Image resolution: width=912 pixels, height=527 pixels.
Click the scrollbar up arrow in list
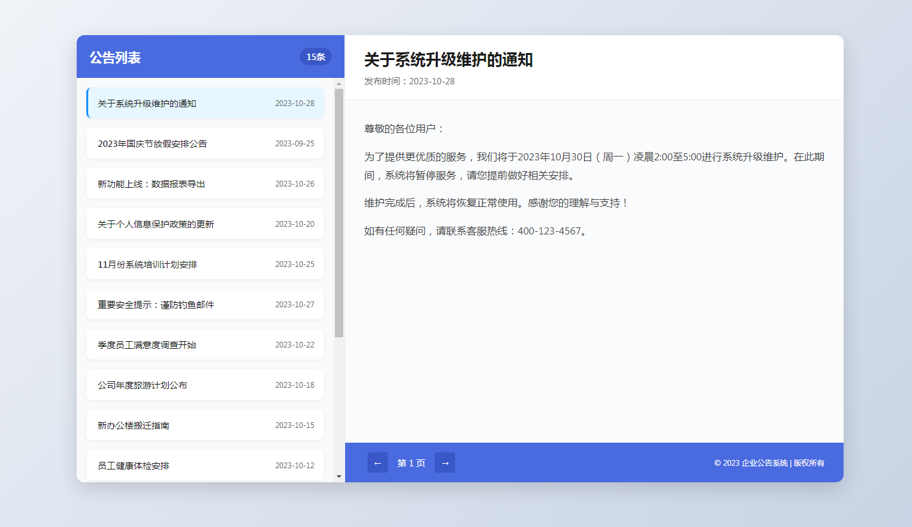point(339,84)
